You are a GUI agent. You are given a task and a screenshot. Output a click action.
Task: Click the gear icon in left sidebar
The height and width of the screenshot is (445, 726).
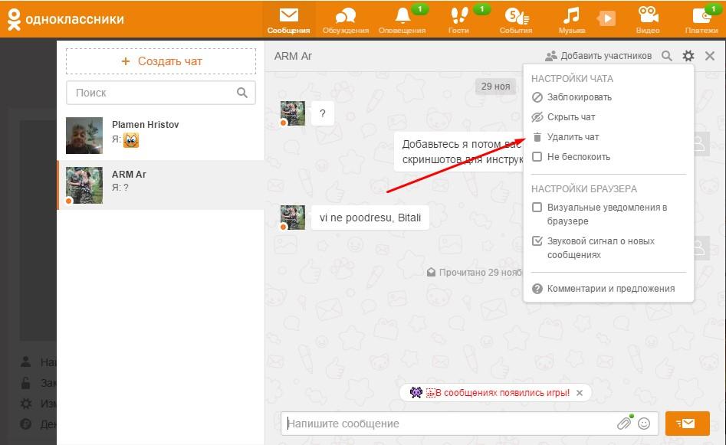[x=26, y=404]
